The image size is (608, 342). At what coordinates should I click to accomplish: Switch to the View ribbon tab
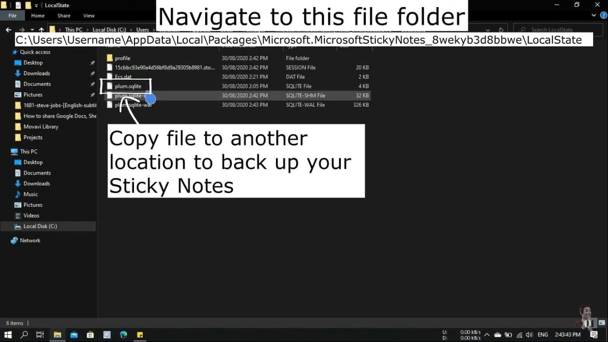88,16
